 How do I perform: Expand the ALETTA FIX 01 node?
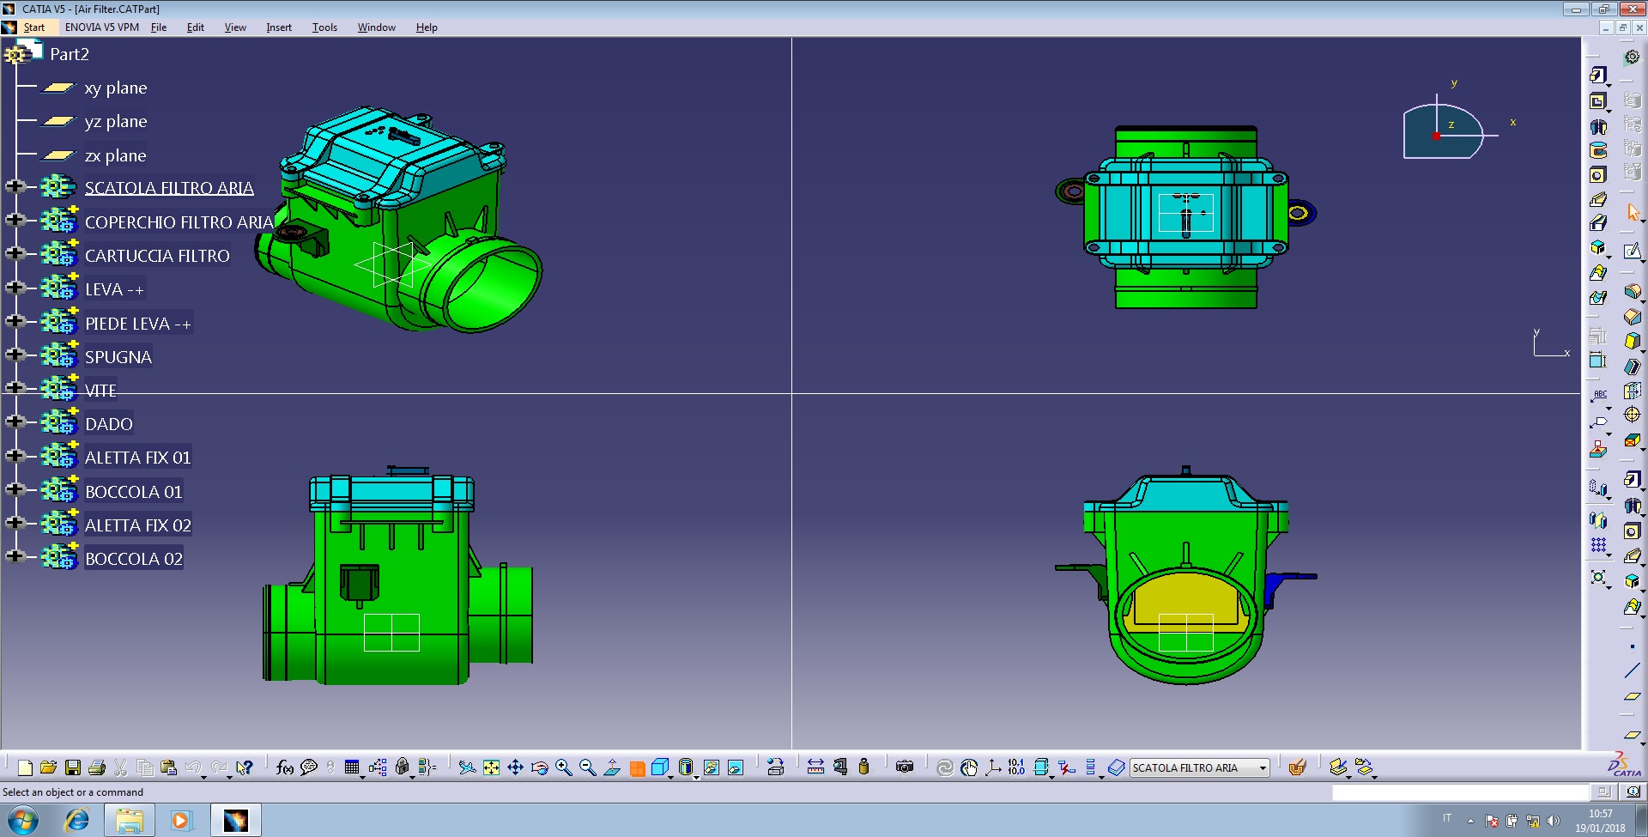pos(15,455)
